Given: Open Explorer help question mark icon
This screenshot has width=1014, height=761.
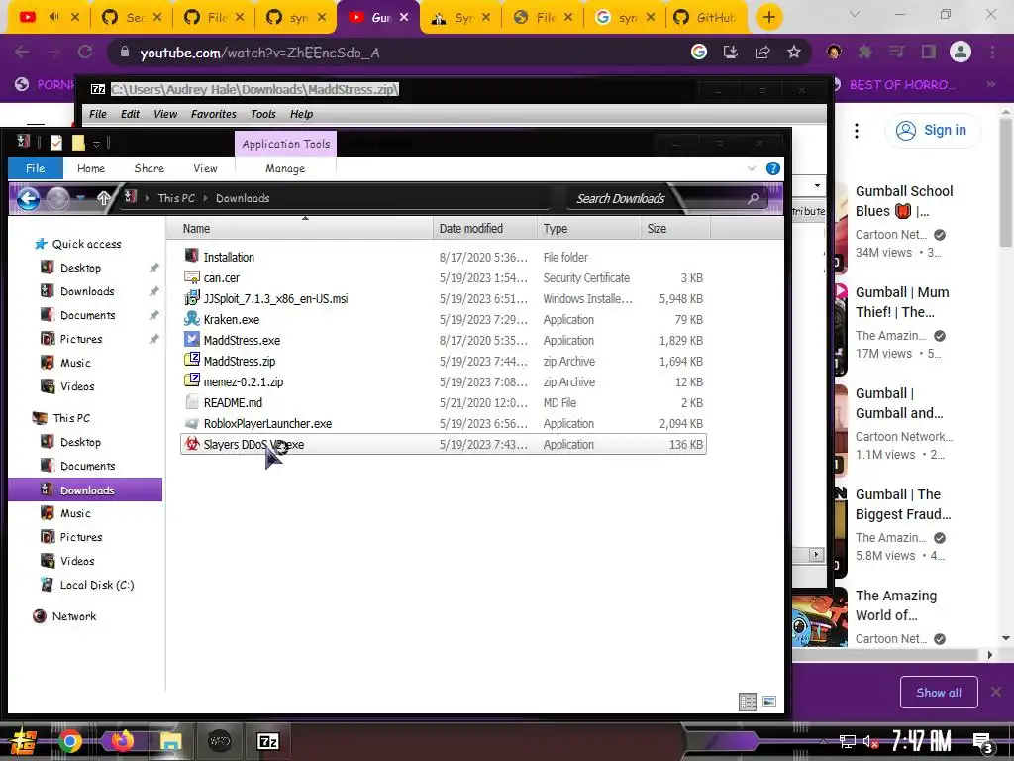Looking at the screenshot, I should [772, 168].
